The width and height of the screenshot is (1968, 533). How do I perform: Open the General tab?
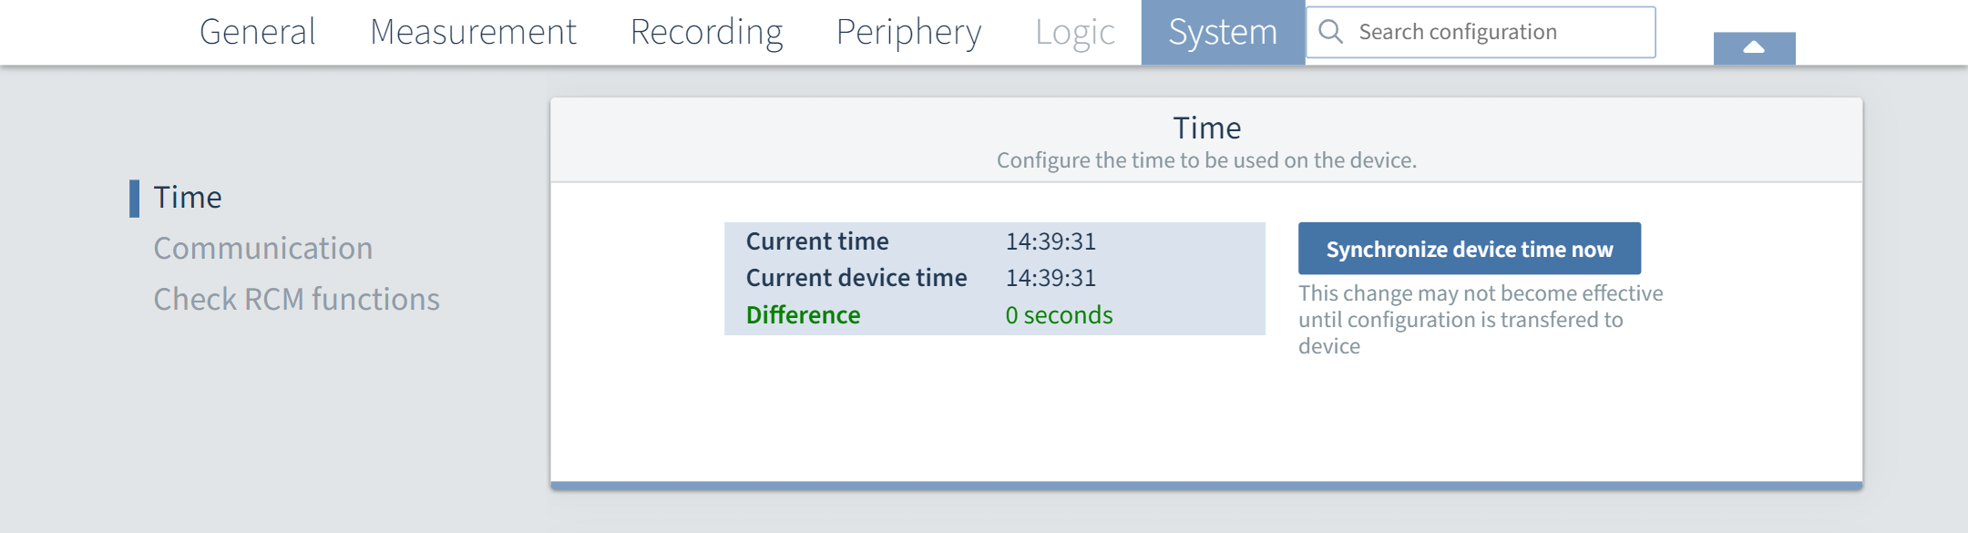[x=258, y=32]
